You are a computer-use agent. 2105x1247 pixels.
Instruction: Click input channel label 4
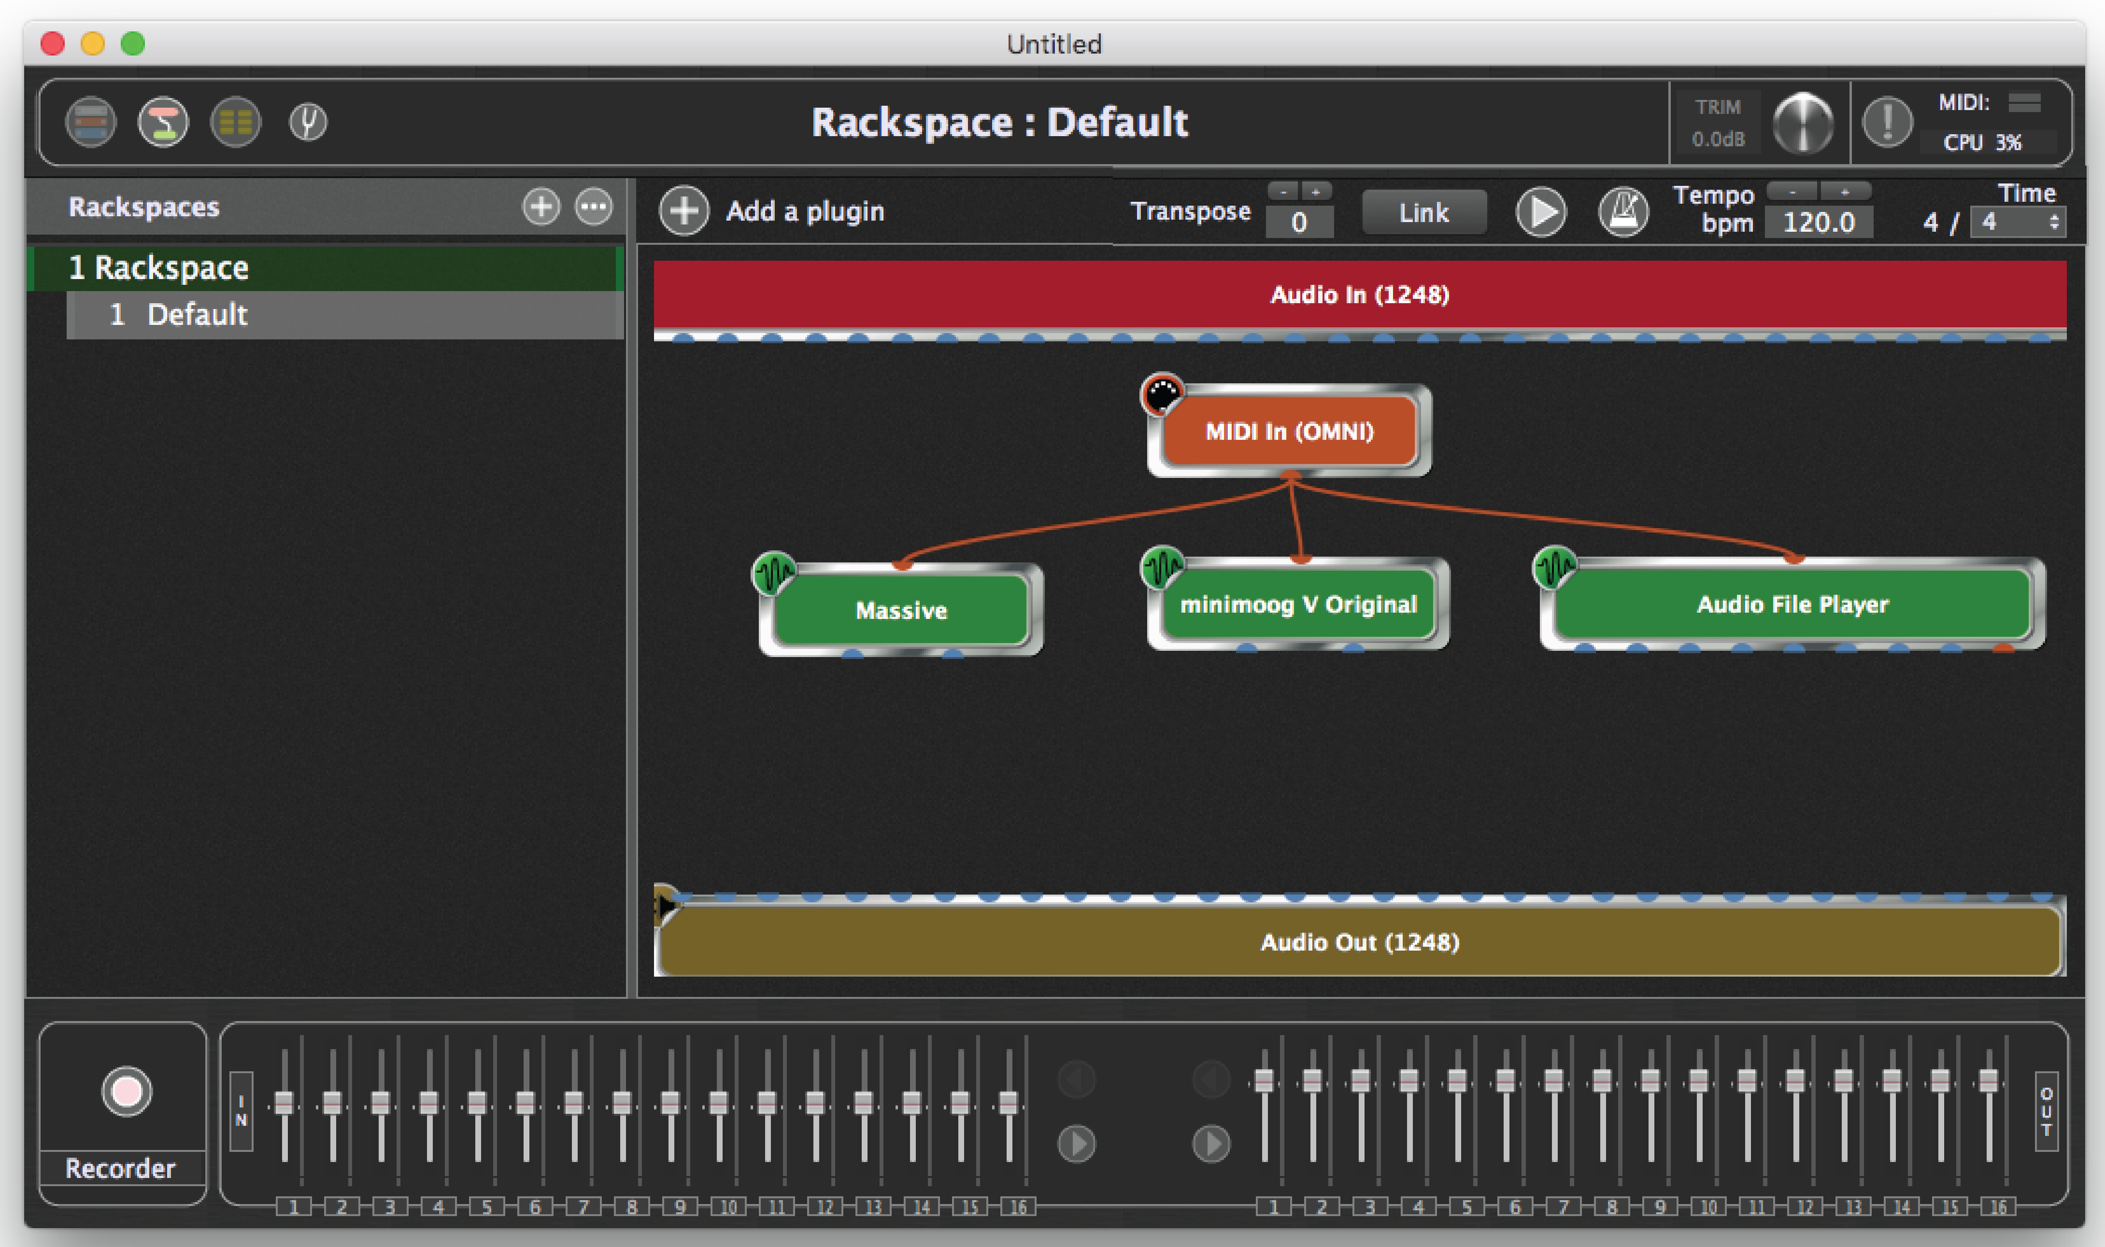click(x=438, y=1207)
